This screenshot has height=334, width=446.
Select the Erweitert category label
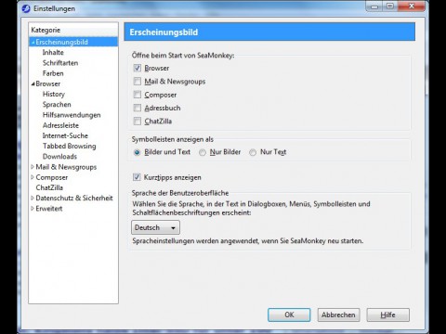(49, 209)
